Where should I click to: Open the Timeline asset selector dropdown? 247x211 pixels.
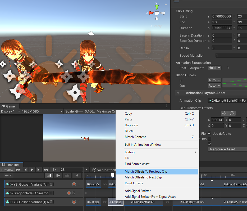tap(86, 170)
